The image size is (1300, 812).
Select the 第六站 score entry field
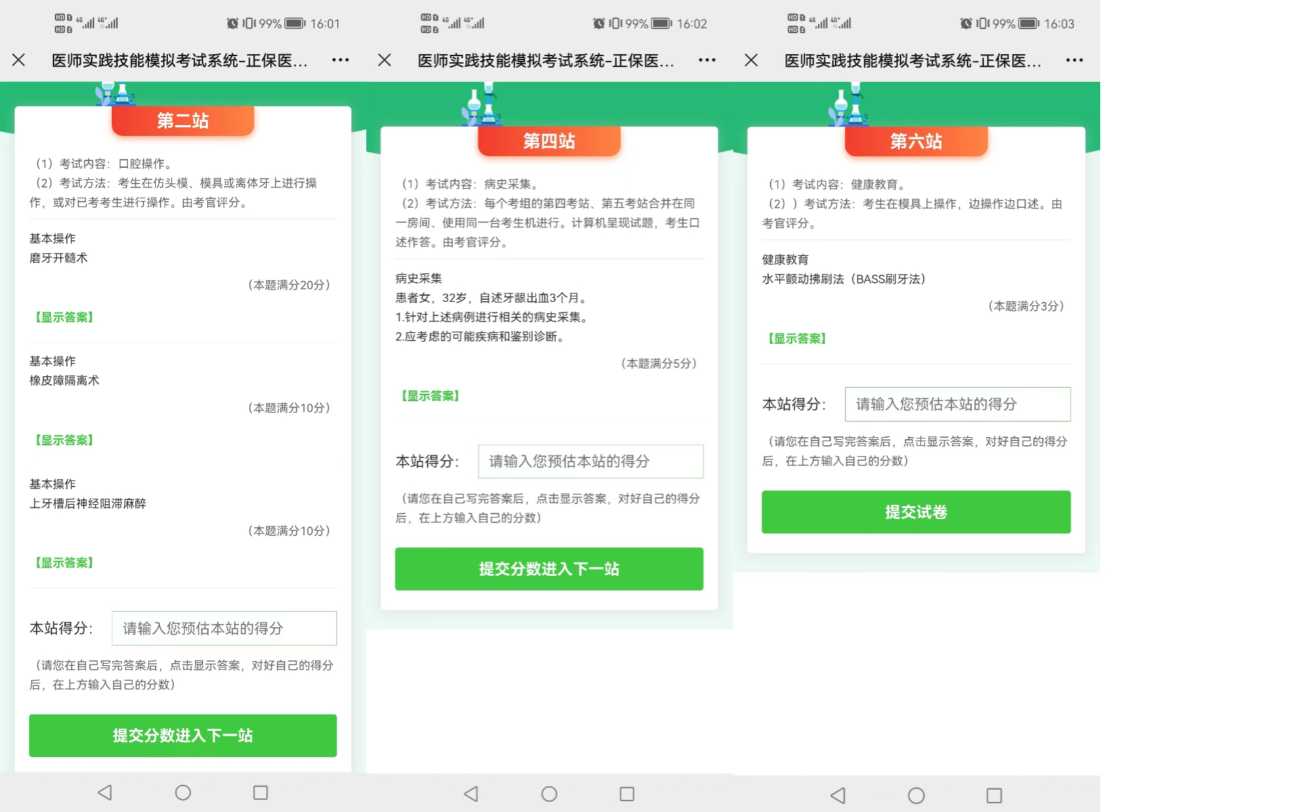(x=957, y=404)
